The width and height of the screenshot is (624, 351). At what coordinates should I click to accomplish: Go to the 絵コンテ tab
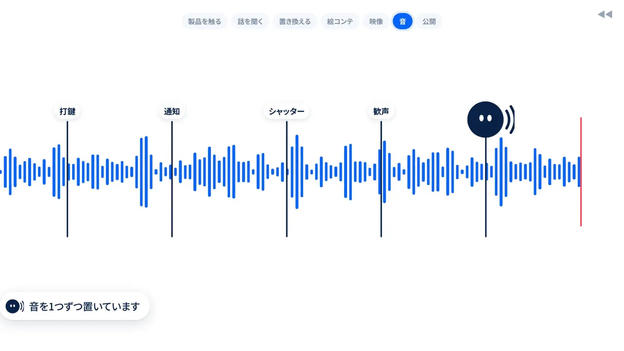click(x=340, y=21)
